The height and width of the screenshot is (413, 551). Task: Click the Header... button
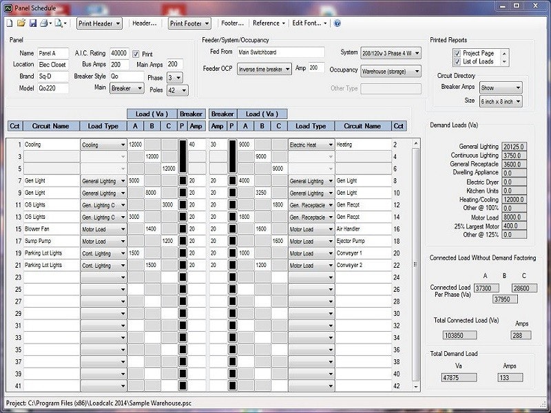[145, 23]
